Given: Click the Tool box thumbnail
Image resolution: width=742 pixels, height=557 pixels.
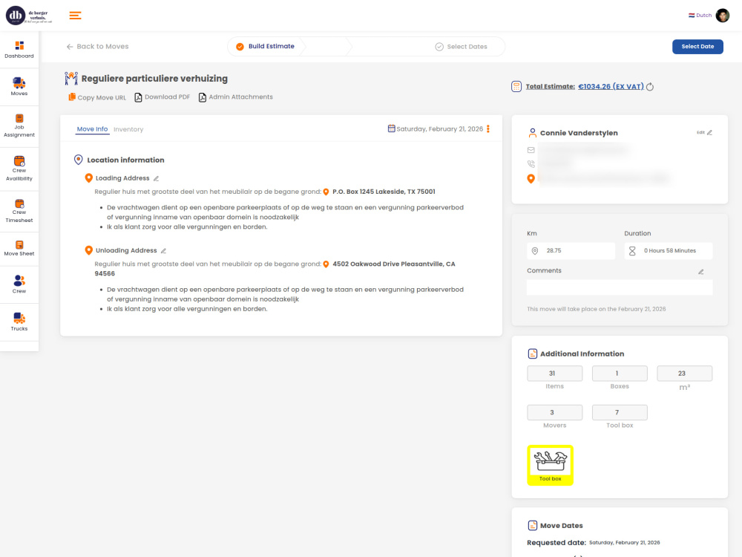Looking at the screenshot, I should (x=550, y=465).
